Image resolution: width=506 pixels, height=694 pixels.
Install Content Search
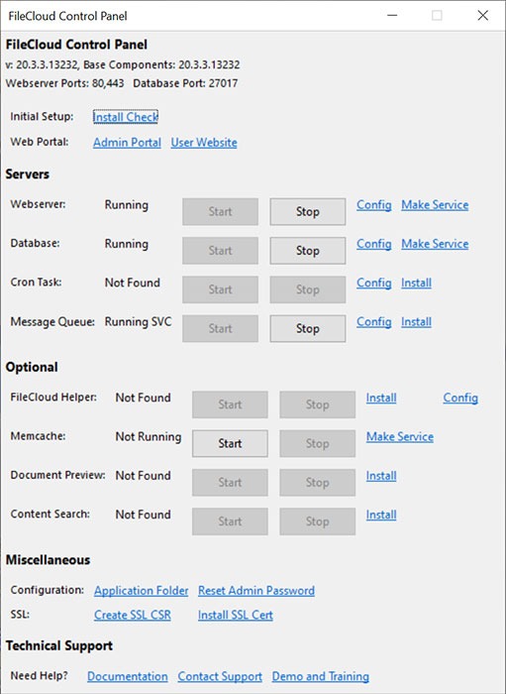[381, 515]
